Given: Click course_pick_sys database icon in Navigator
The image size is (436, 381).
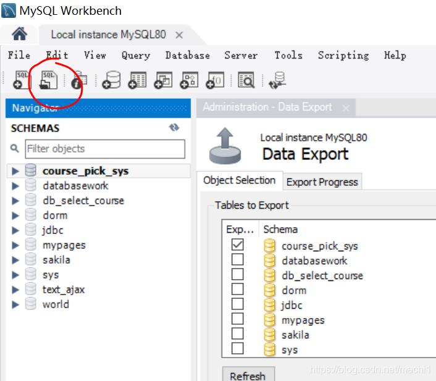Looking at the screenshot, I should coord(31,170).
